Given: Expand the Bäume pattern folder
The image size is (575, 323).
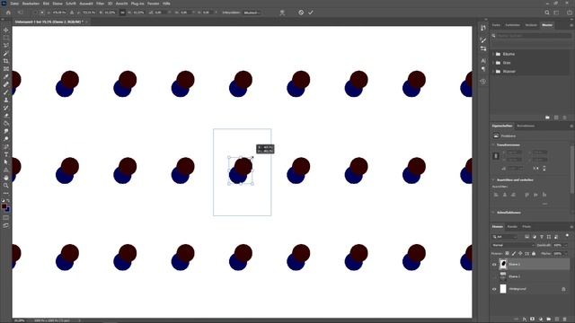Looking at the screenshot, I should [x=493, y=54].
